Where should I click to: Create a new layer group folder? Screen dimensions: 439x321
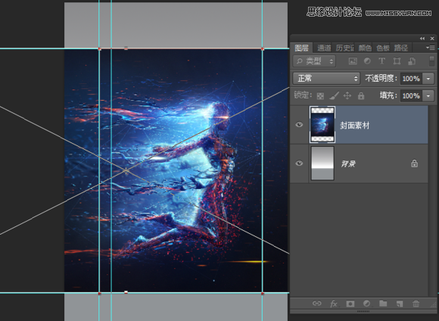coord(383,304)
